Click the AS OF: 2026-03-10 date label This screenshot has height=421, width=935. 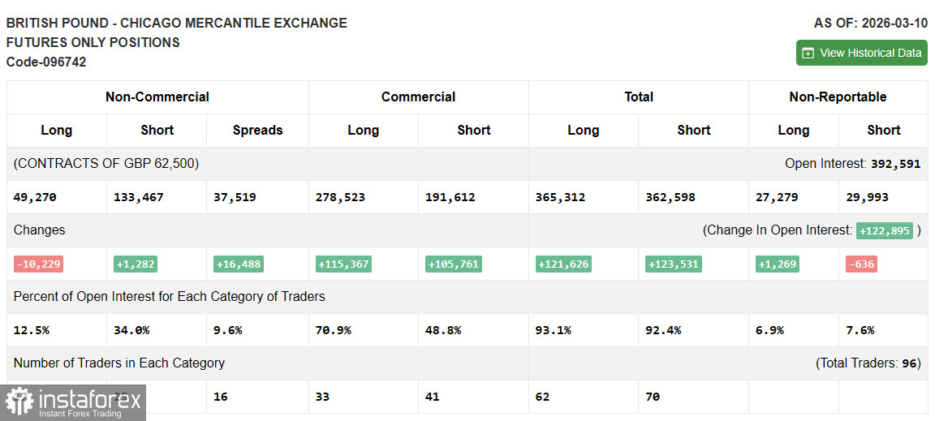click(870, 23)
